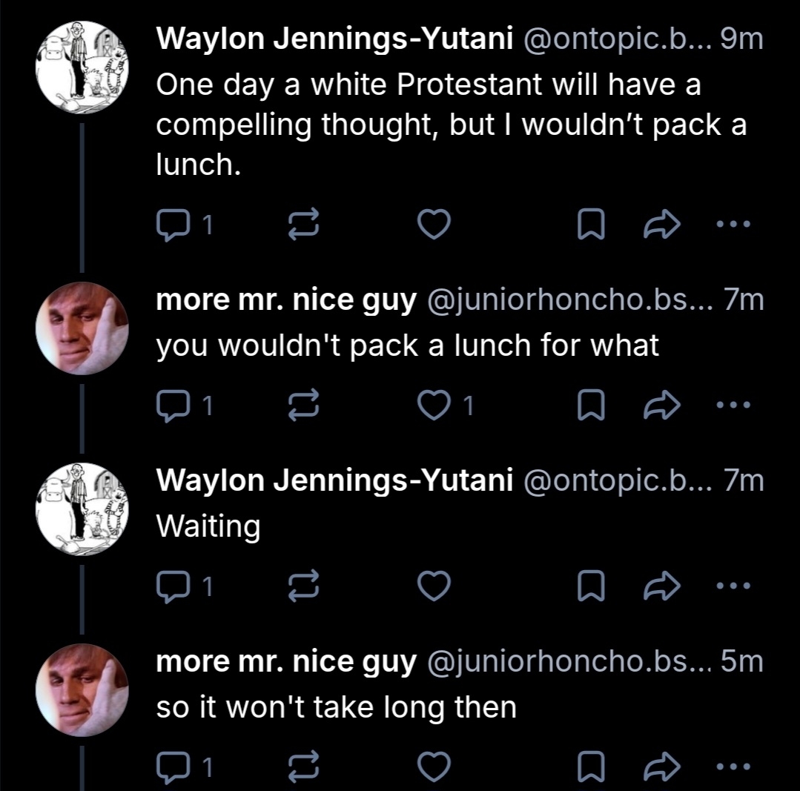Click the face avatar beside the last post
Viewport: 800px width, 791px height.
point(83,690)
